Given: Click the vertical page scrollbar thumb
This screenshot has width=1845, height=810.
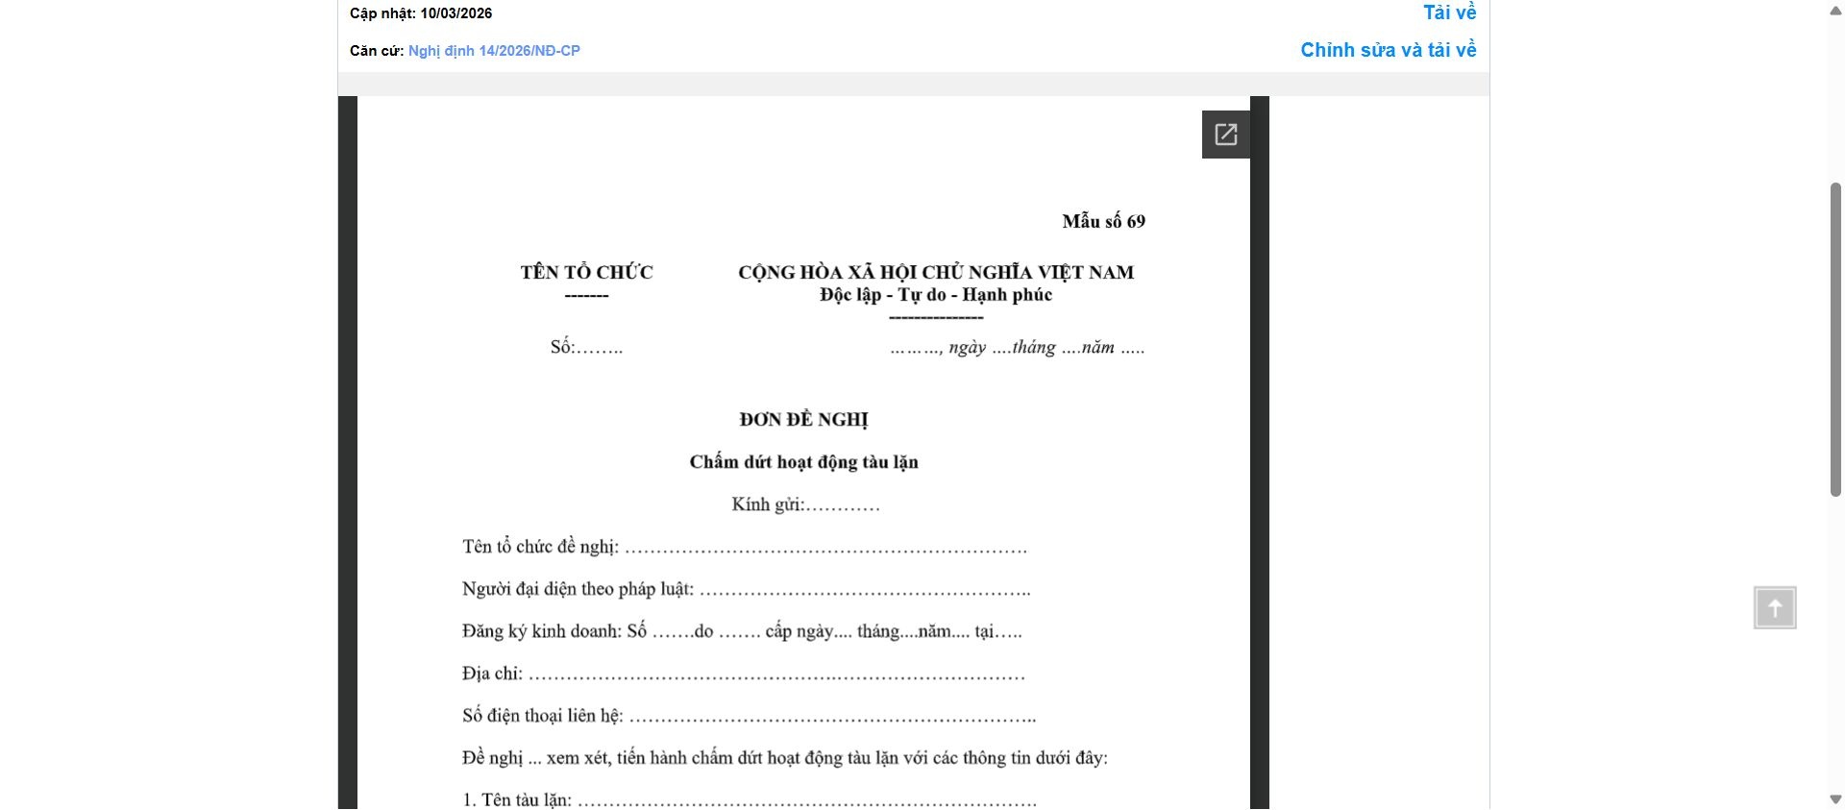Looking at the screenshot, I should 1835,339.
